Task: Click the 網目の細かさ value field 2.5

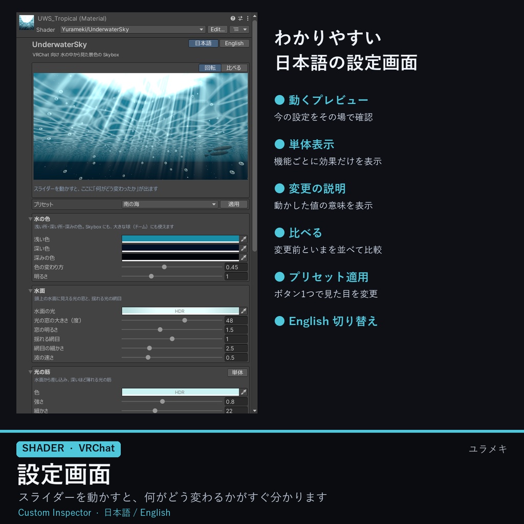Action: pos(236,348)
